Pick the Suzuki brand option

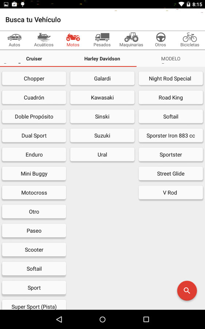(102, 136)
